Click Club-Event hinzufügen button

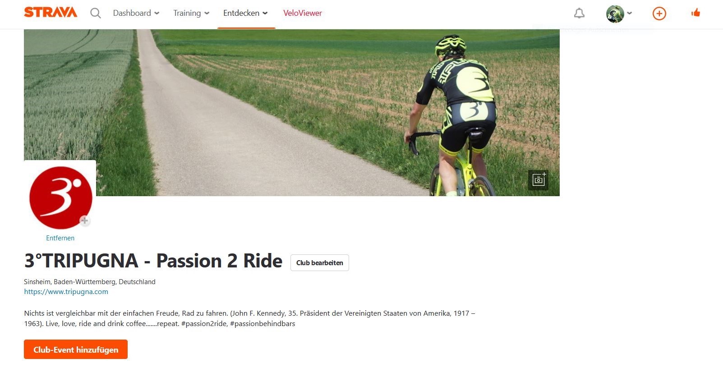76,350
